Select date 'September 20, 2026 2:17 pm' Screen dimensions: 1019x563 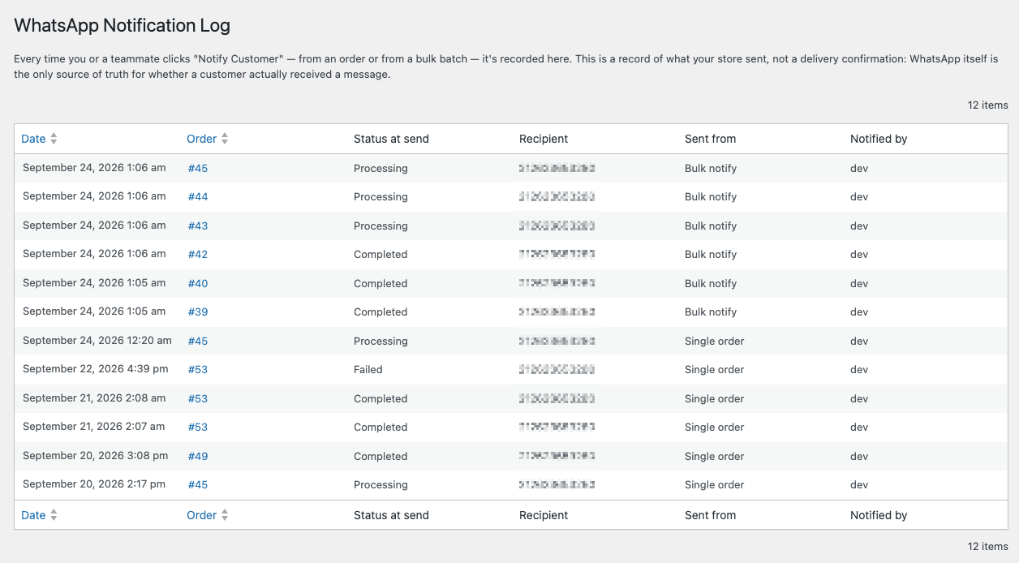[x=94, y=484]
